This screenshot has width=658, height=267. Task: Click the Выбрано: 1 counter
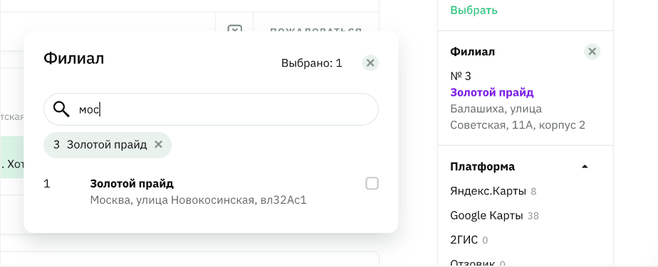pyautogui.click(x=311, y=63)
